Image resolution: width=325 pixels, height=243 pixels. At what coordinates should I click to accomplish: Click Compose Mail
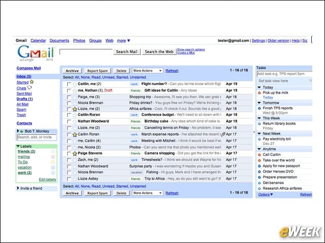tap(28, 68)
